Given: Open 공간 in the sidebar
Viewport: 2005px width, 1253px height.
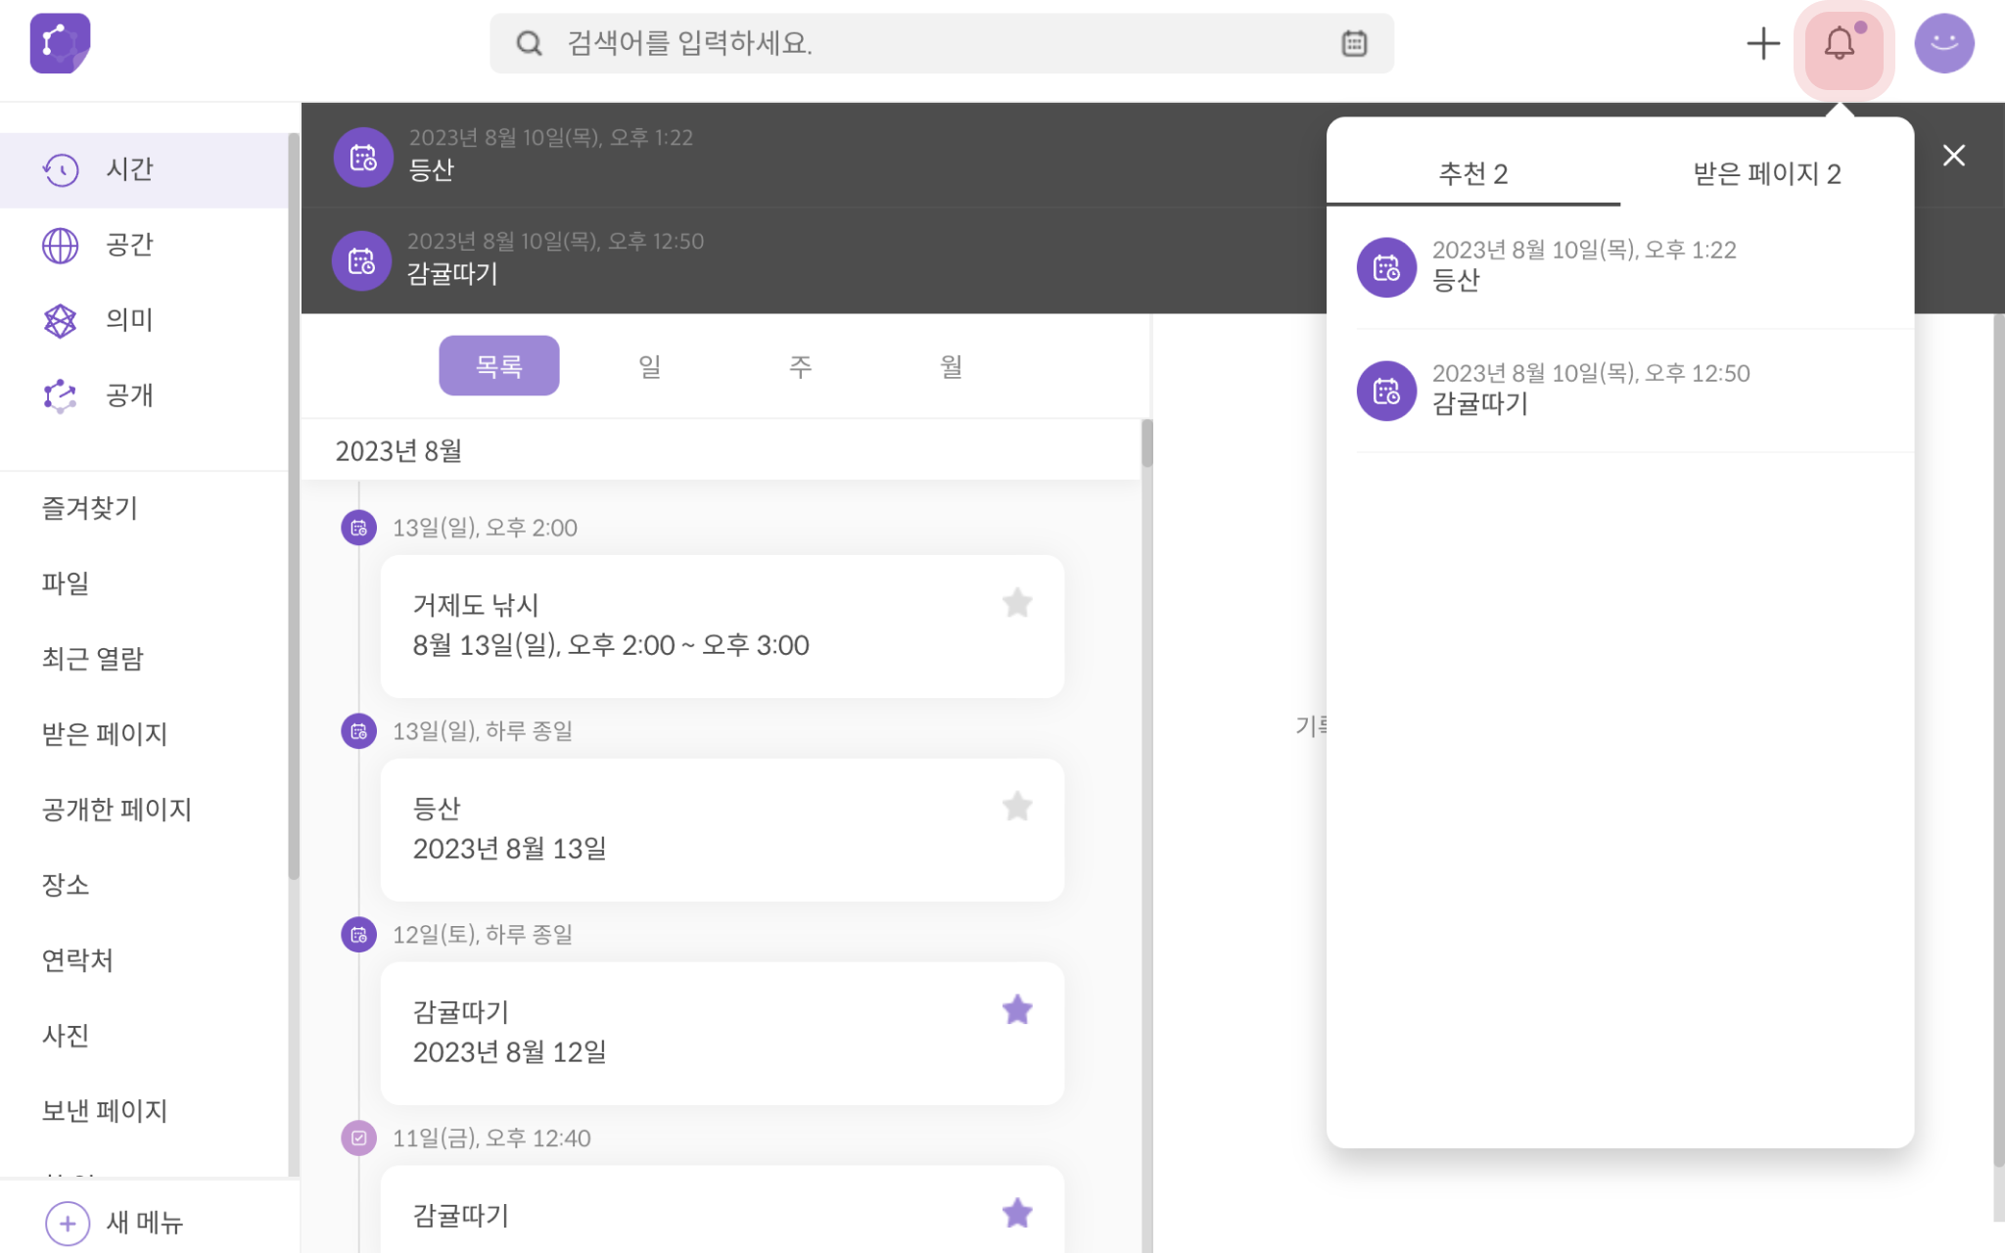Looking at the screenshot, I should pyautogui.click(x=145, y=245).
